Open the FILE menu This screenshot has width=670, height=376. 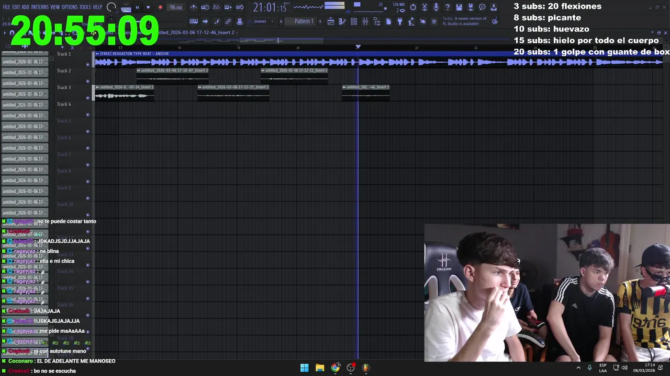point(6,7)
